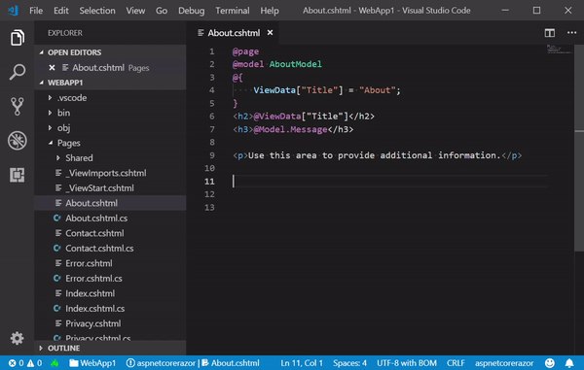
Task: Click the WebApp1 project status item
Action: (92, 363)
